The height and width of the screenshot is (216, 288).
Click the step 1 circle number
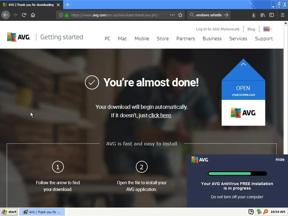click(58, 167)
